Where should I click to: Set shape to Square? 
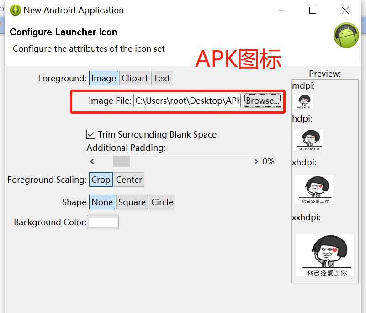coord(132,202)
